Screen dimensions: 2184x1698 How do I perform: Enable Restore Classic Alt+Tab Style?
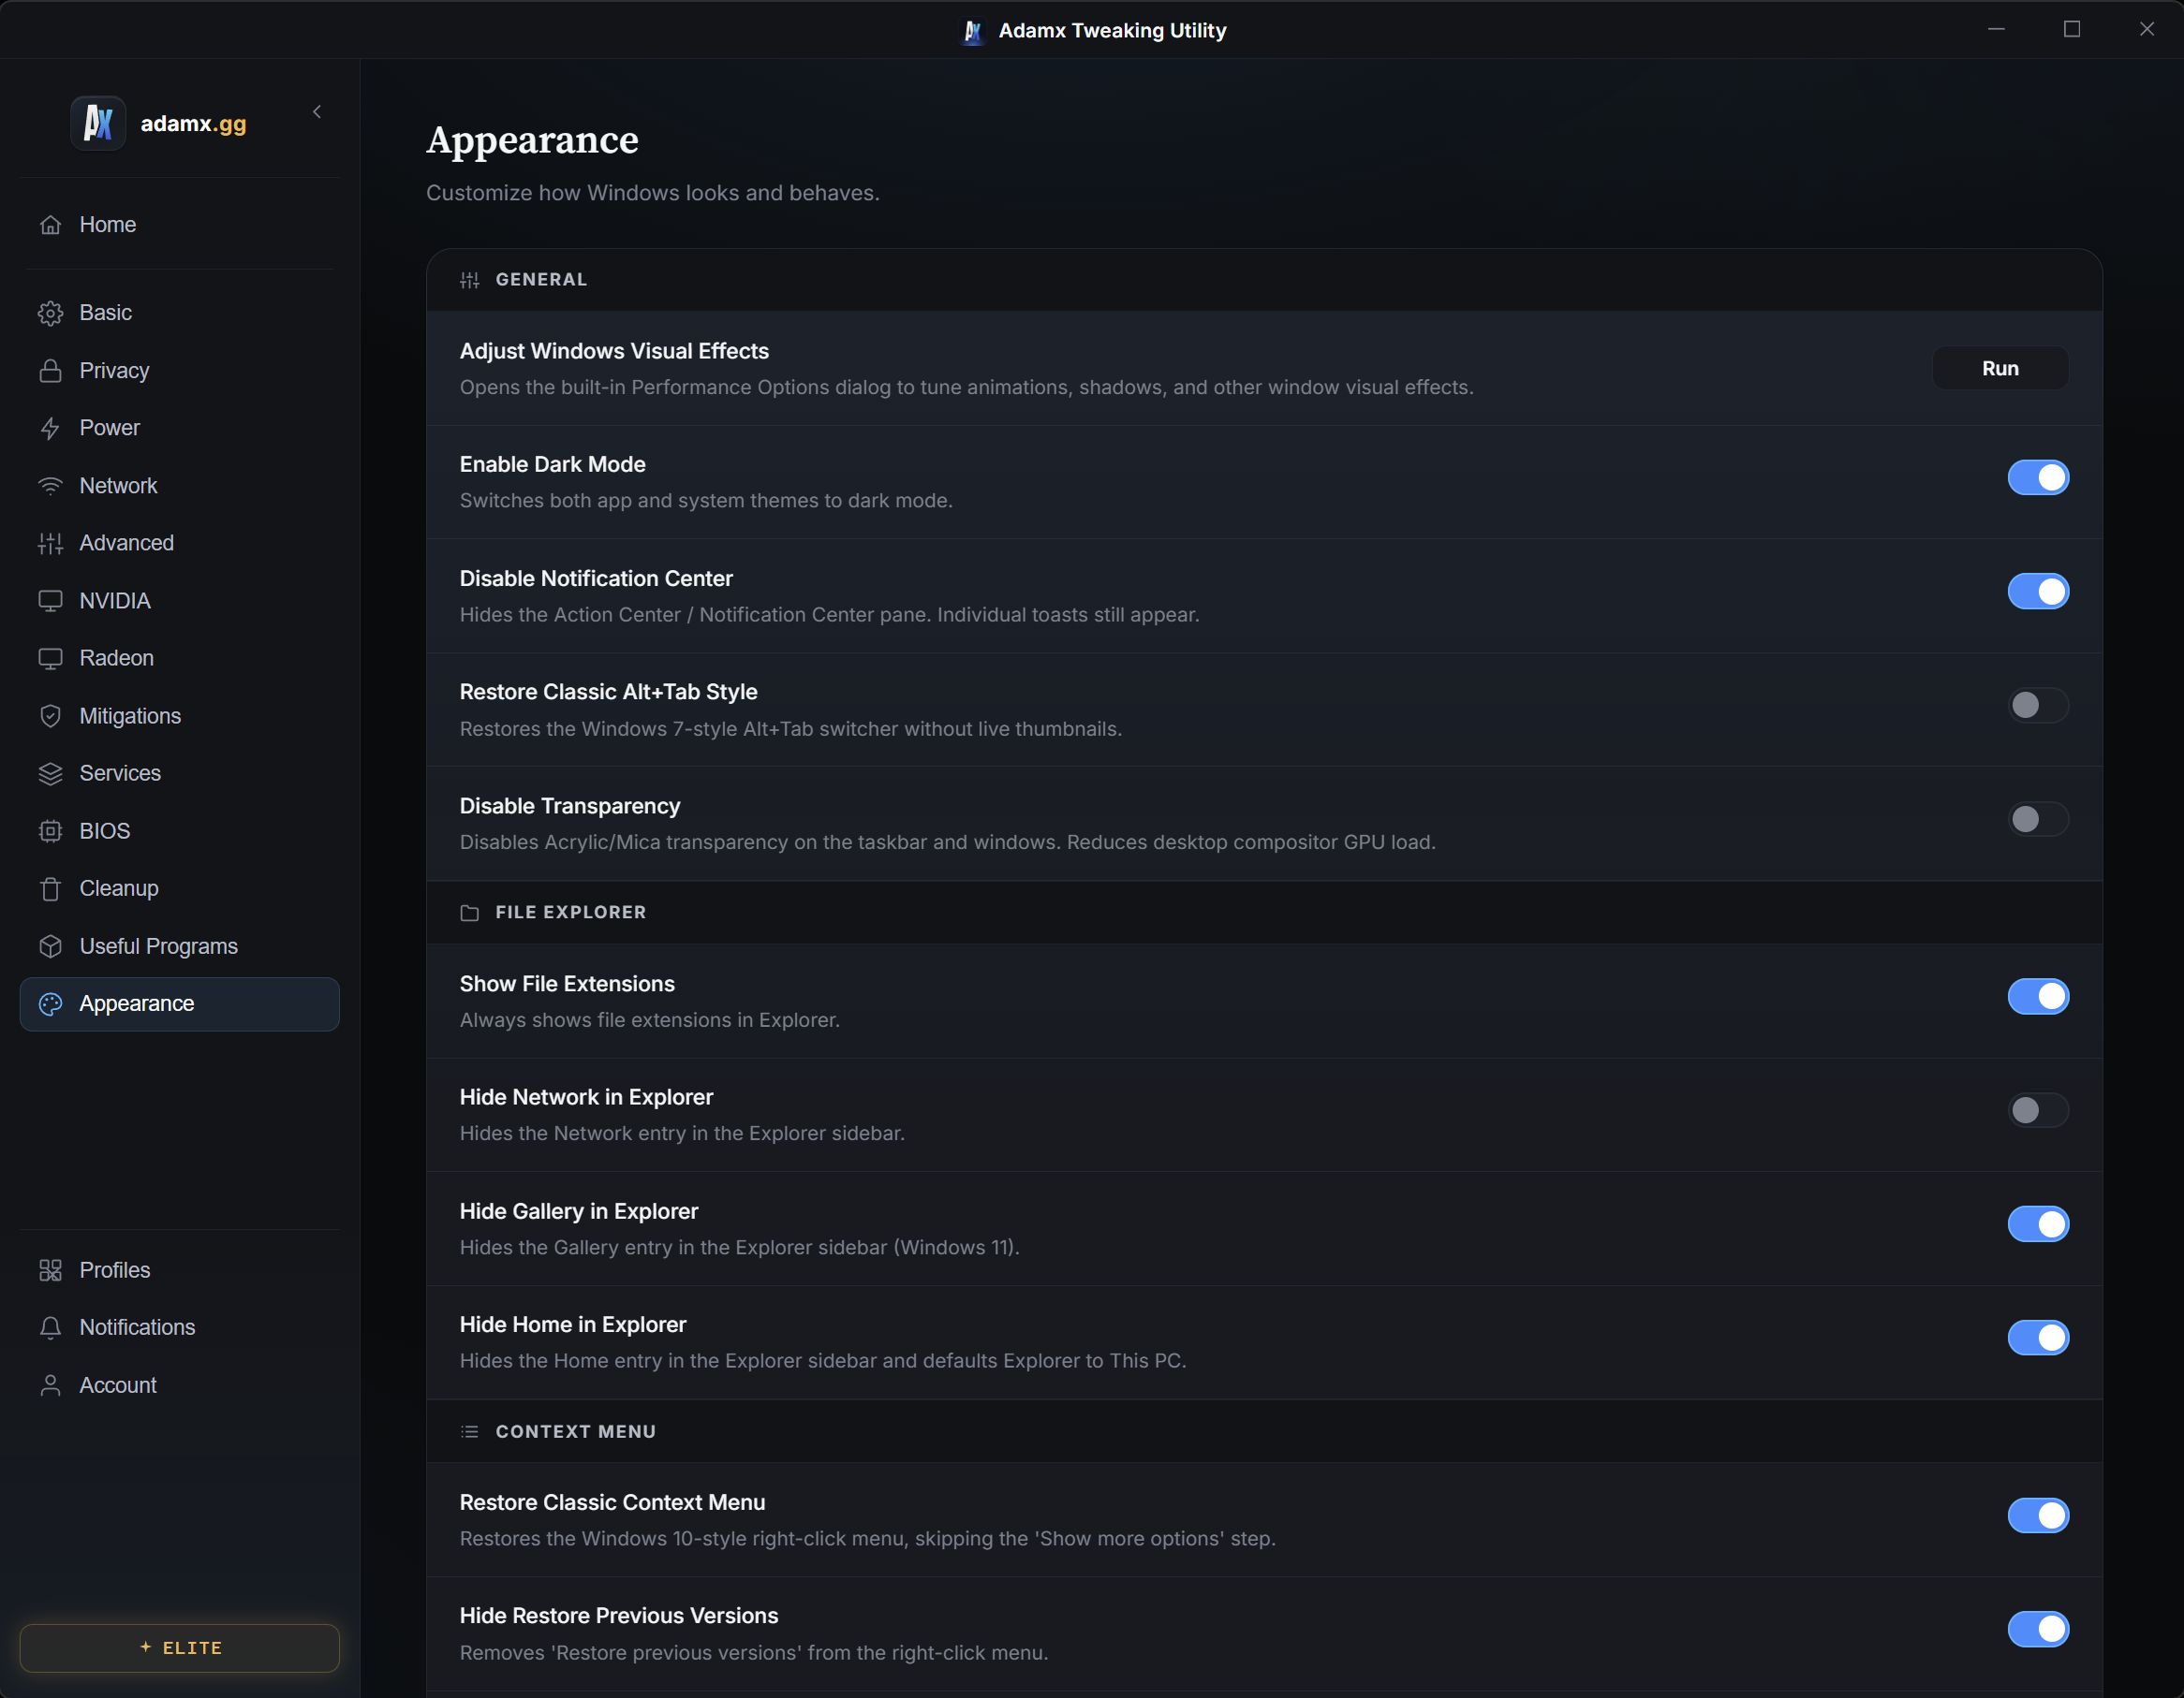click(2038, 706)
